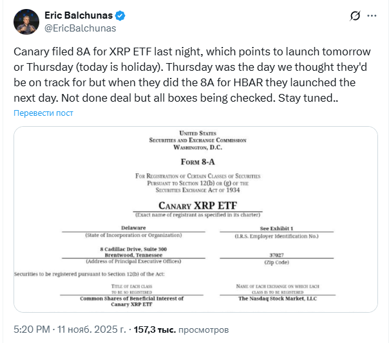The image size is (389, 343).
Task: Click the '11 нояб. 2025 г.' post date
Action: click(92, 329)
